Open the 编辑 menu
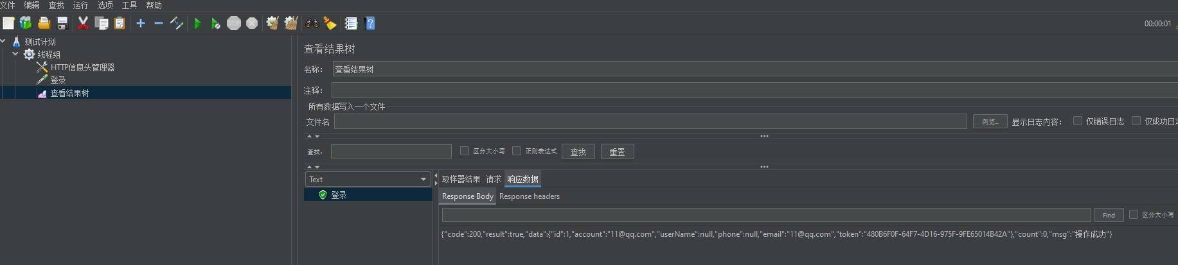The image size is (1178, 265). coord(32,5)
